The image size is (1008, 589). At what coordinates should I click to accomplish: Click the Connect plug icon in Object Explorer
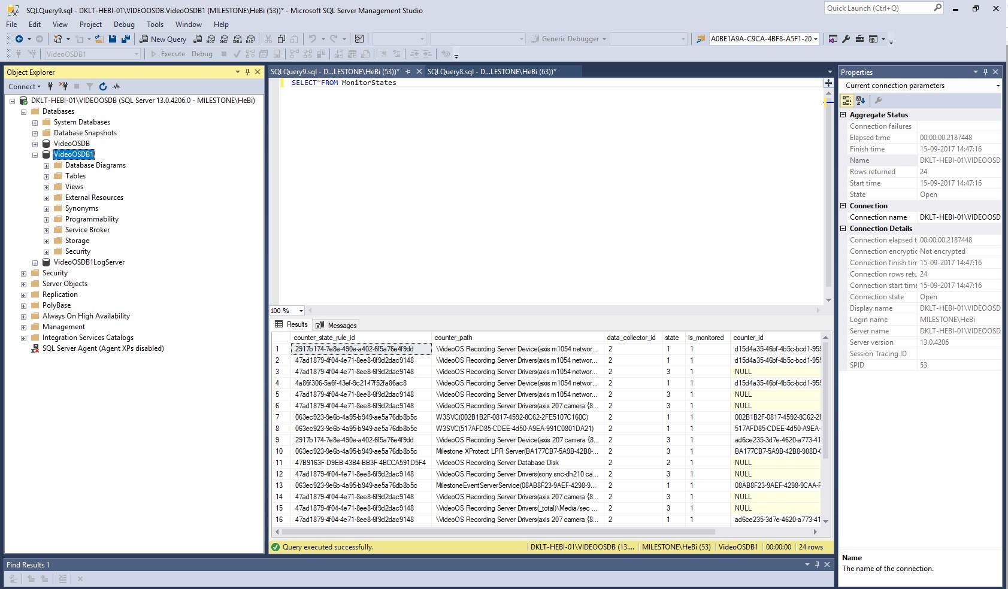coord(51,86)
